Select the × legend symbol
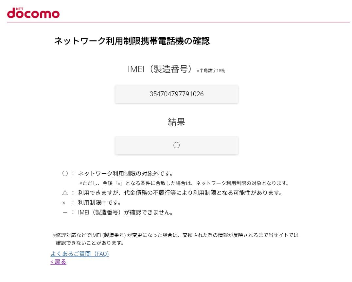This screenshot has width=352, height=282. [x=64, y=203]
